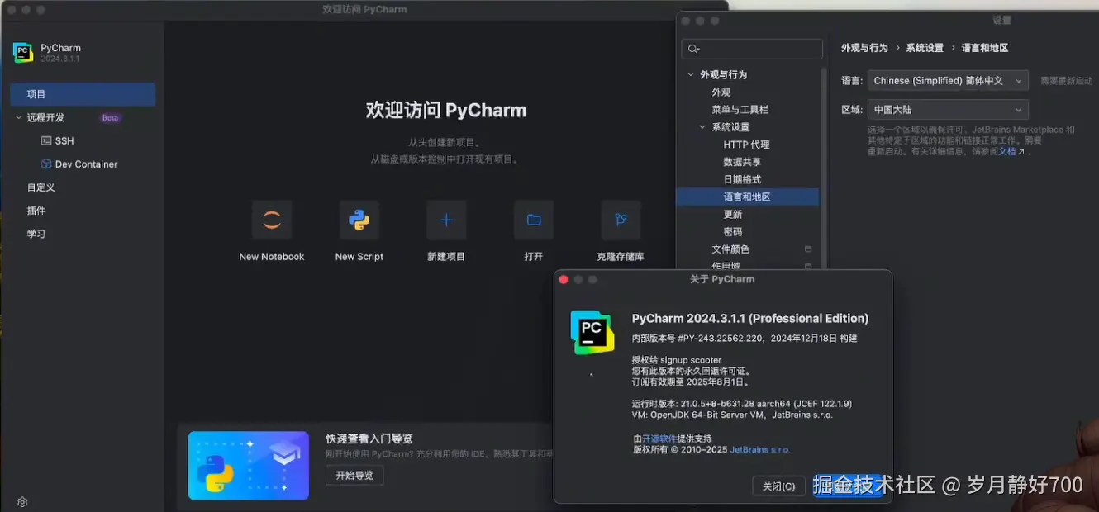Open settings via bottom-left gear icon
The width and height of the screenshot is (1099, 512).
point(21,501)
